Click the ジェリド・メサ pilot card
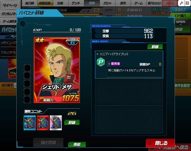The image size is (191, 151). 57,70
